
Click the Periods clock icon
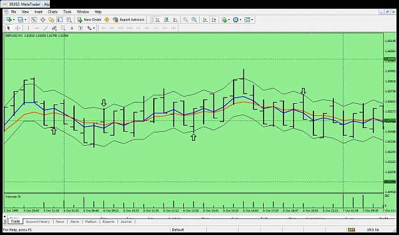(236, 20)
